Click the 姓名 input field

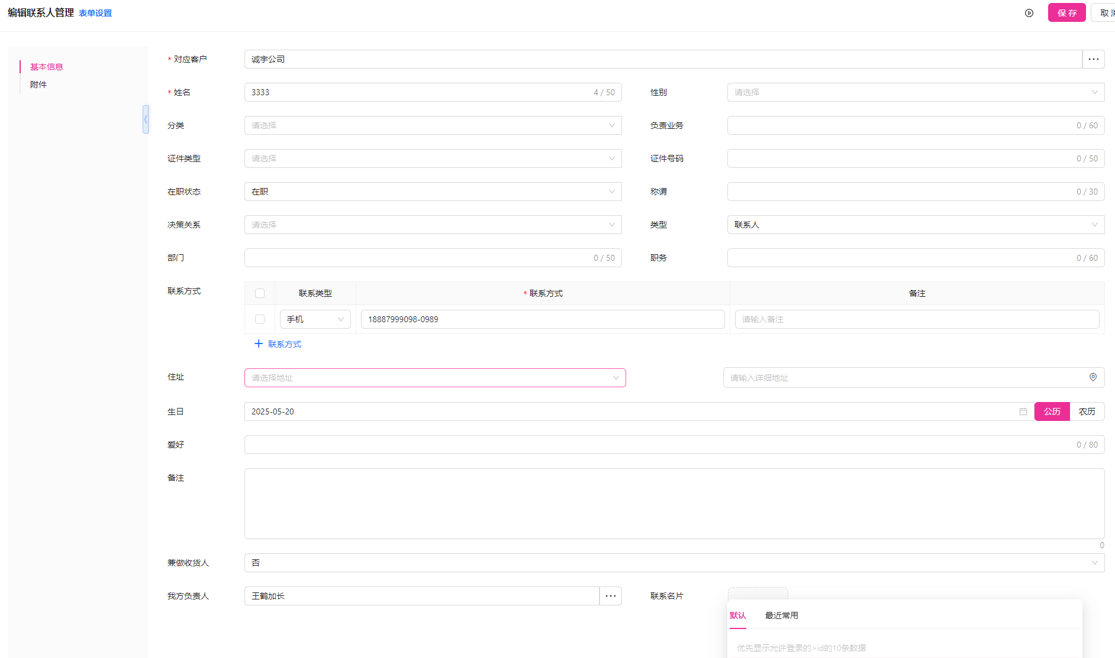coord(433,92)
